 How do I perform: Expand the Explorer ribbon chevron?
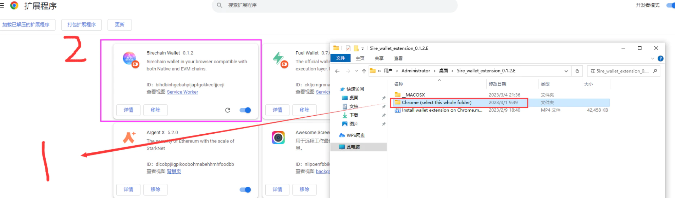tap(653, 58)
